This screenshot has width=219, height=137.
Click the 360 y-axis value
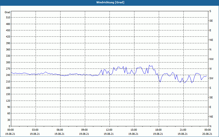pos(8,50)
